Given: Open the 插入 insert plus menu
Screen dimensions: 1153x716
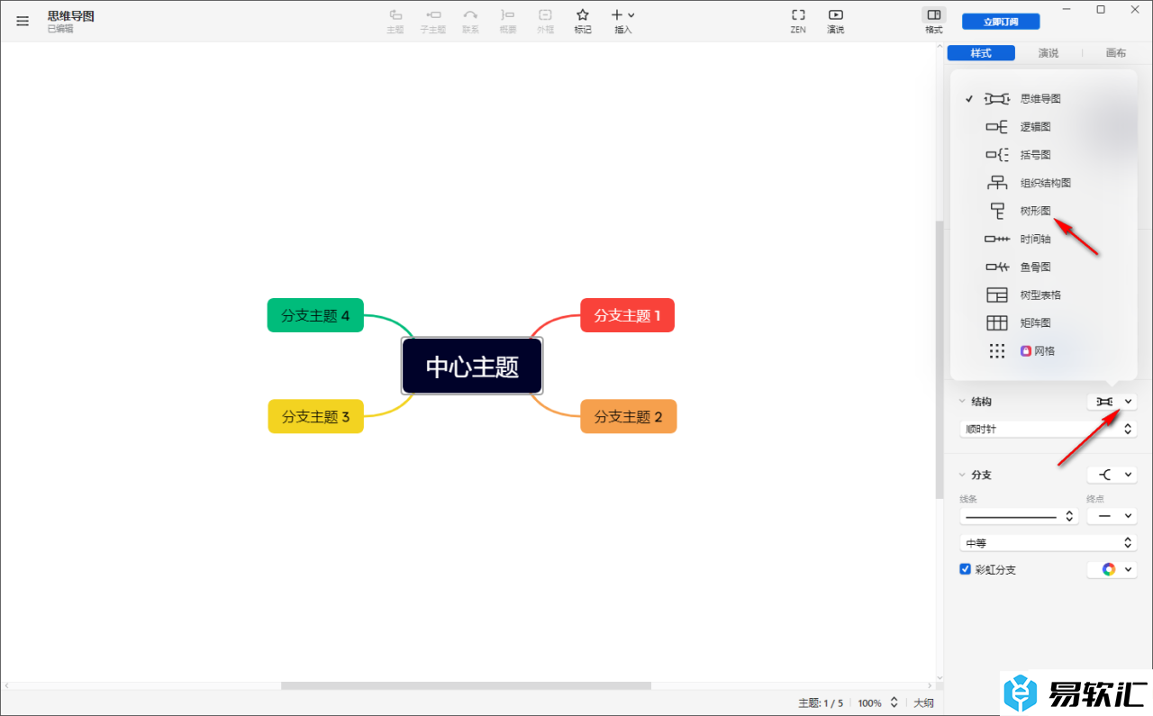Looking at the screenshot, I should (623, 21).
